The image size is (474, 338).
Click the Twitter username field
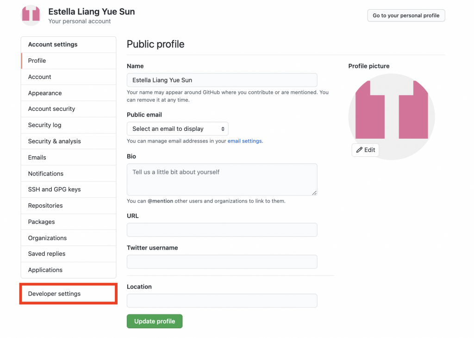222,262
